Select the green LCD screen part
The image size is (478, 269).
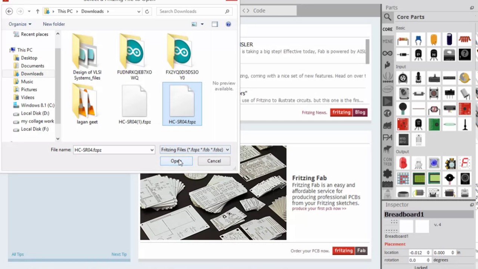tap(418, 178)
